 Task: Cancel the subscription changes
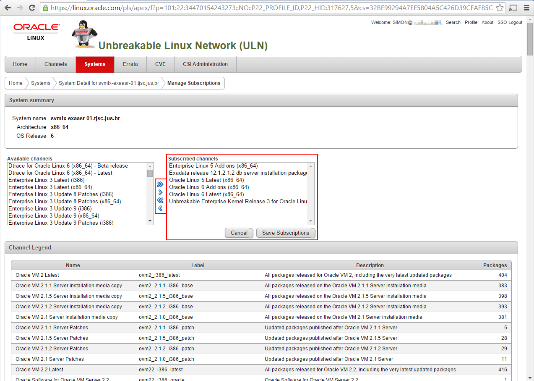239,233
